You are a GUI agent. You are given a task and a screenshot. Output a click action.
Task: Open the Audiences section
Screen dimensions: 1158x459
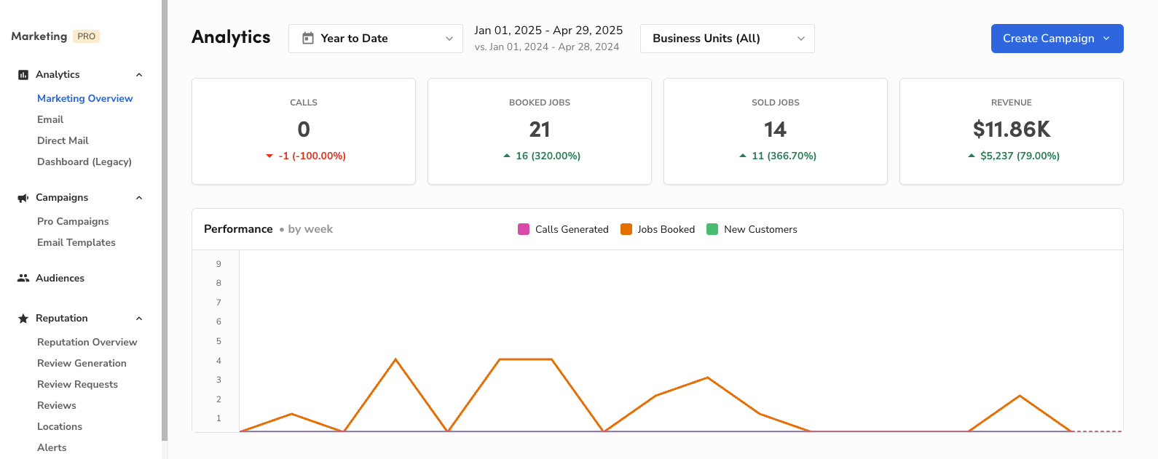pyautogui.click(x=60, y=278)
